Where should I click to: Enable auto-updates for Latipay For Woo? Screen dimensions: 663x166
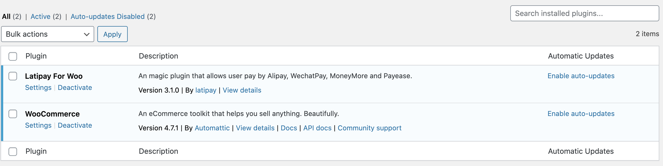[x=581, y=76]
